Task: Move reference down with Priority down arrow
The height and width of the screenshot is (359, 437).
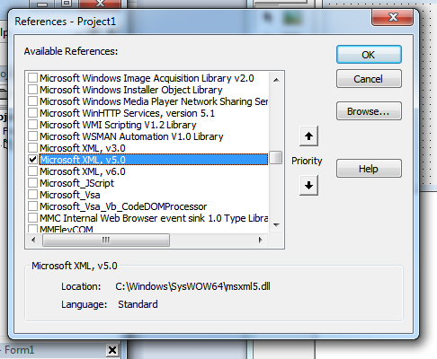Action: point(308,186)
